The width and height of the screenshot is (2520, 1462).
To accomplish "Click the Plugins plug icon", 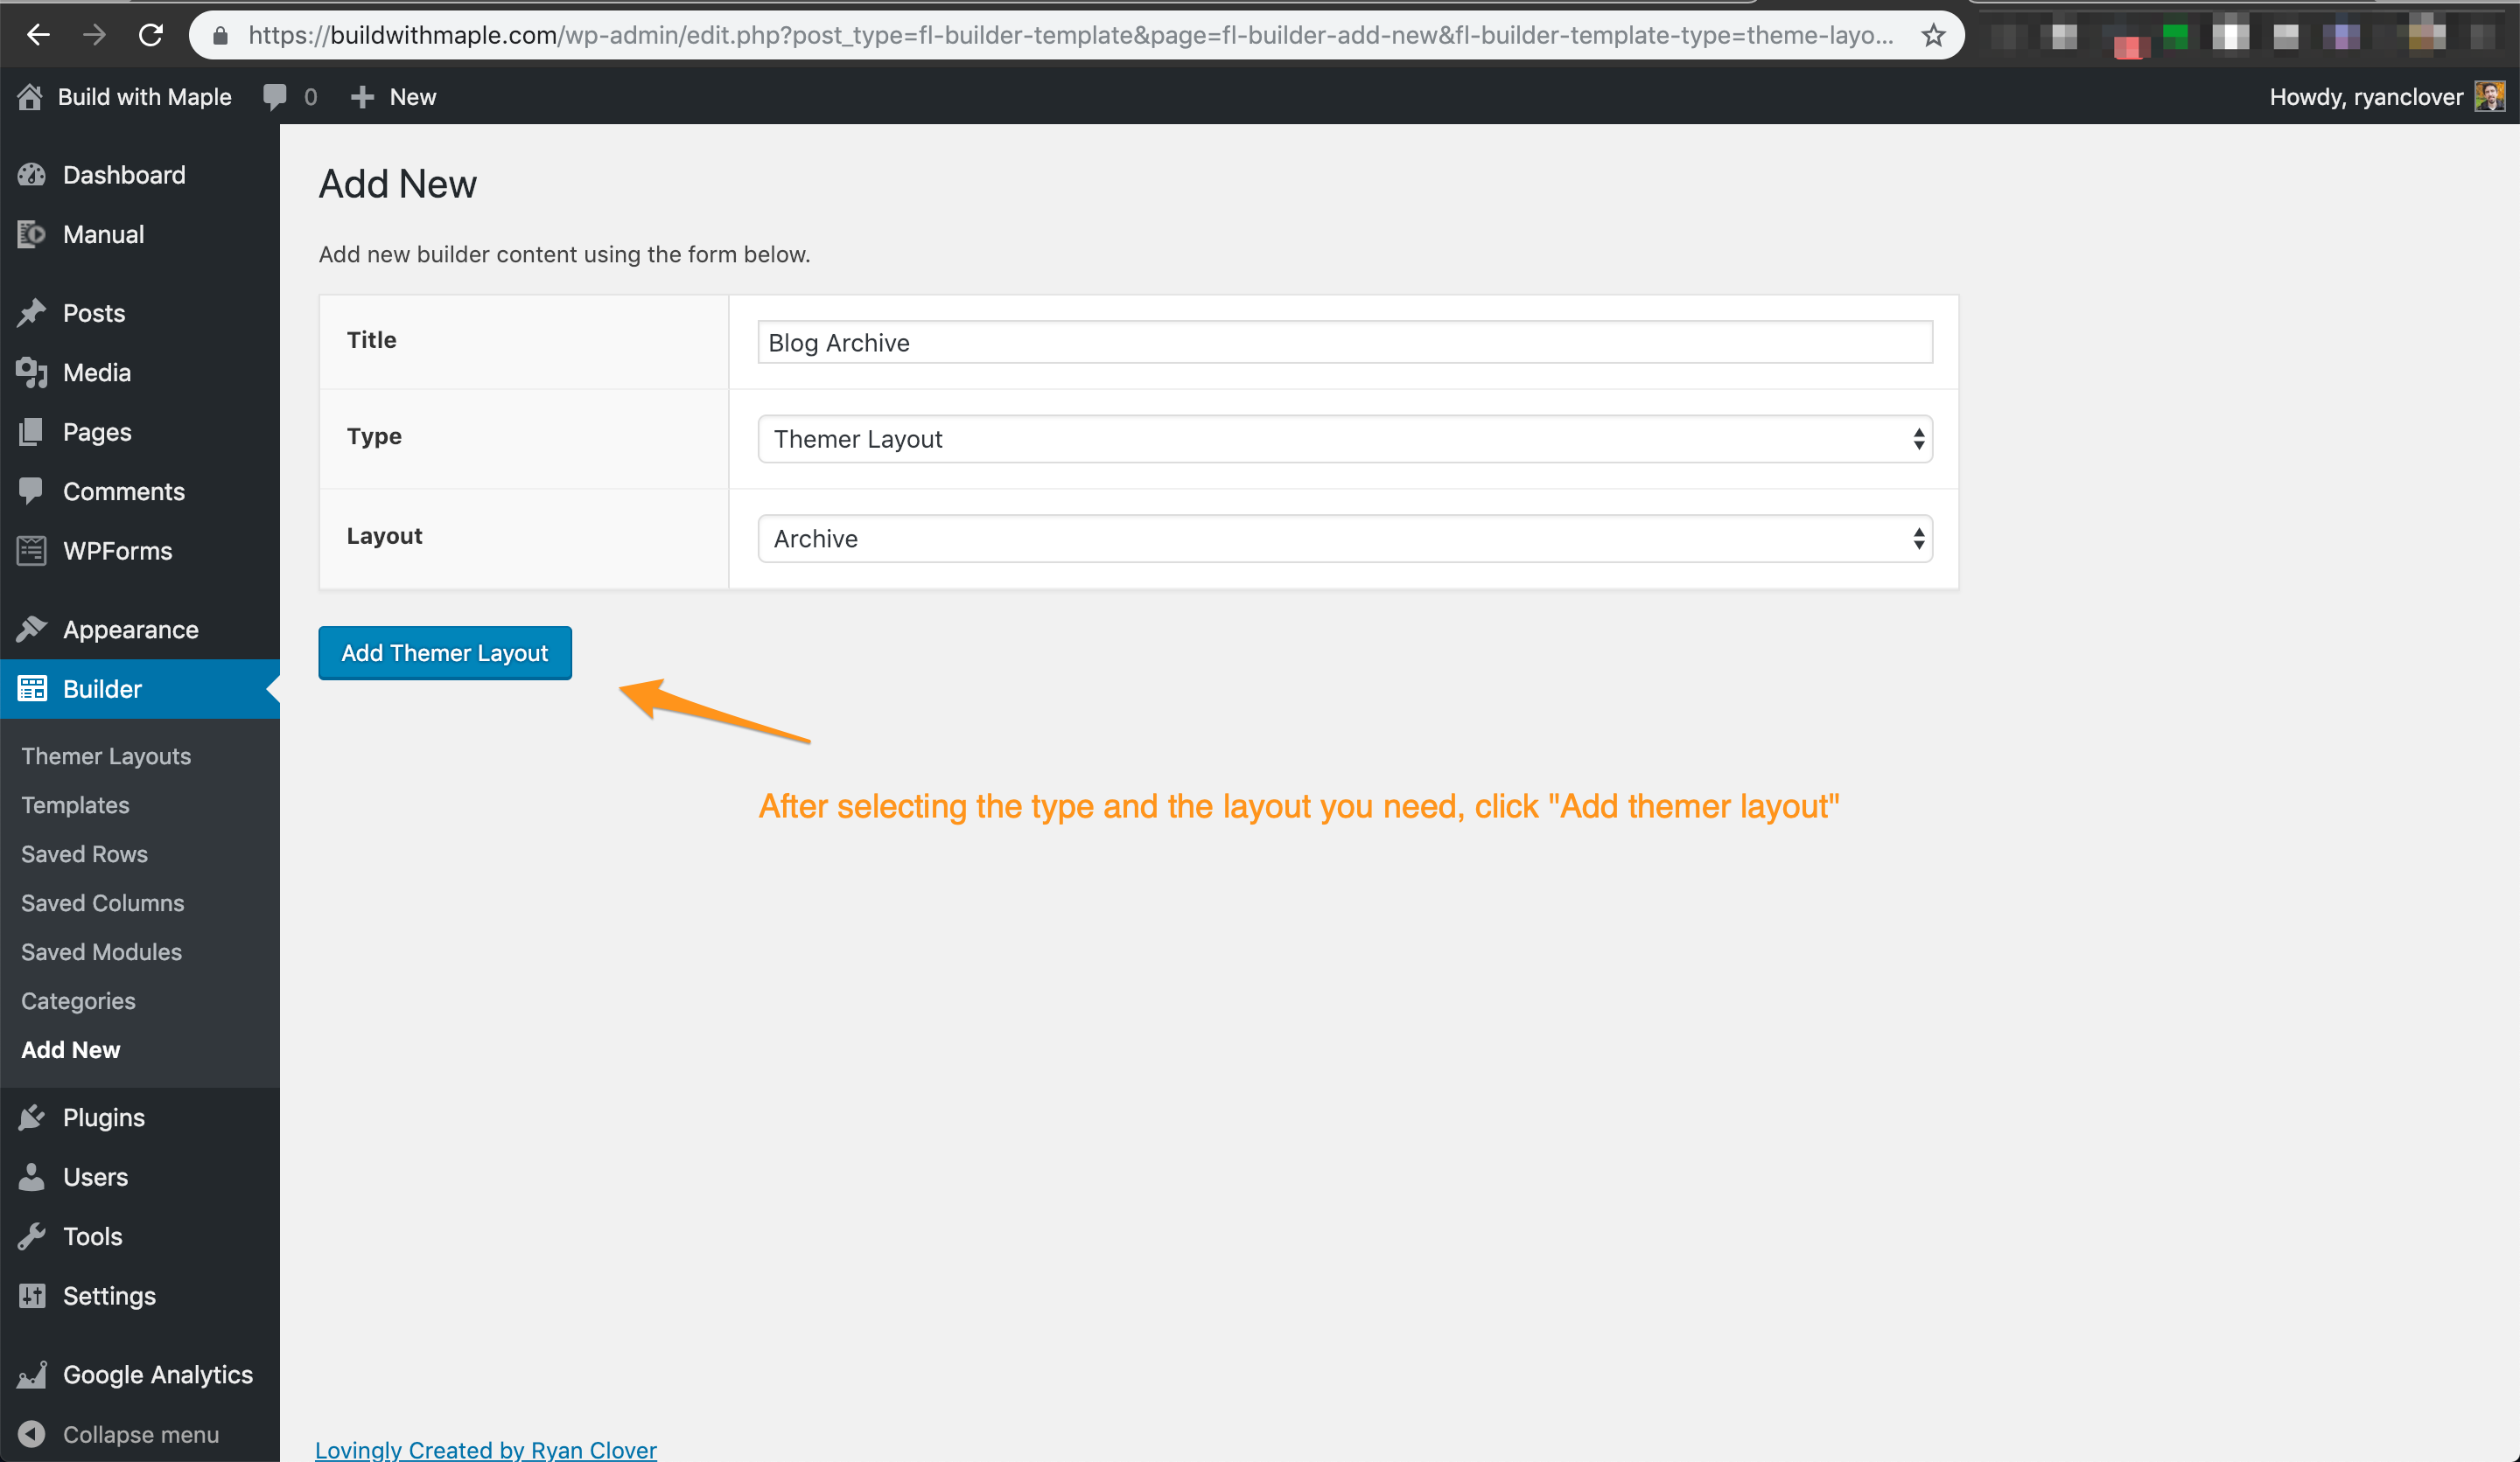I will coord(31,1117).
